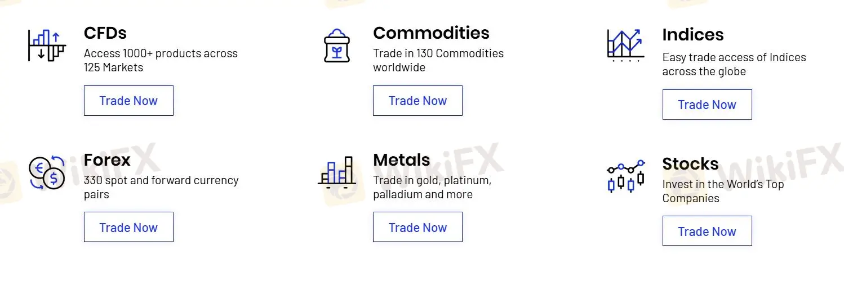
Task: Click the CFDs bar chart icon
Action: (47, 45)
